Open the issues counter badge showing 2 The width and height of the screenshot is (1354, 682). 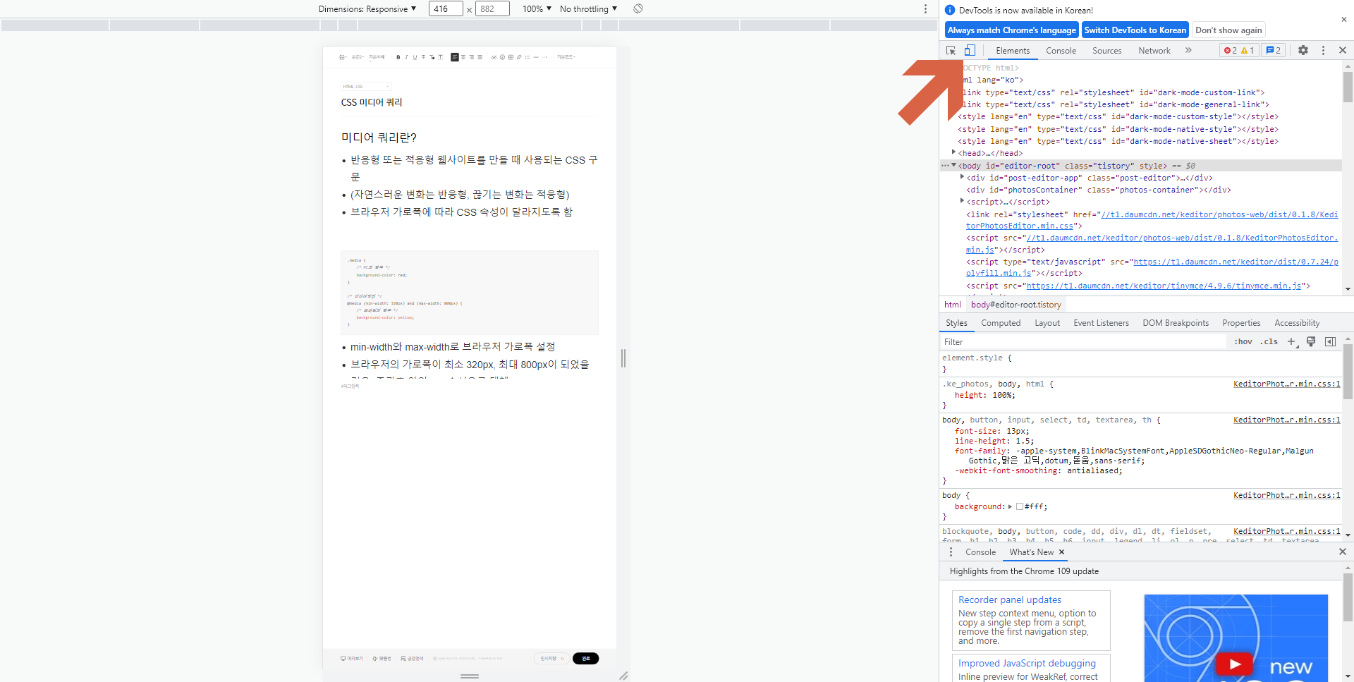point(1274,50)
